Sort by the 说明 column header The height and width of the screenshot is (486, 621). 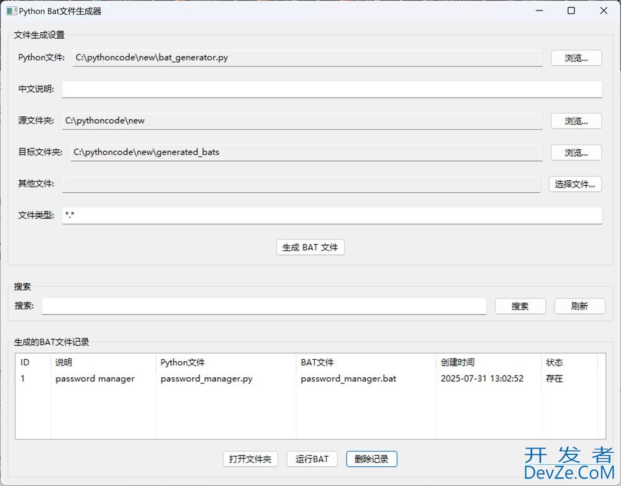click(x=103, y=362)
